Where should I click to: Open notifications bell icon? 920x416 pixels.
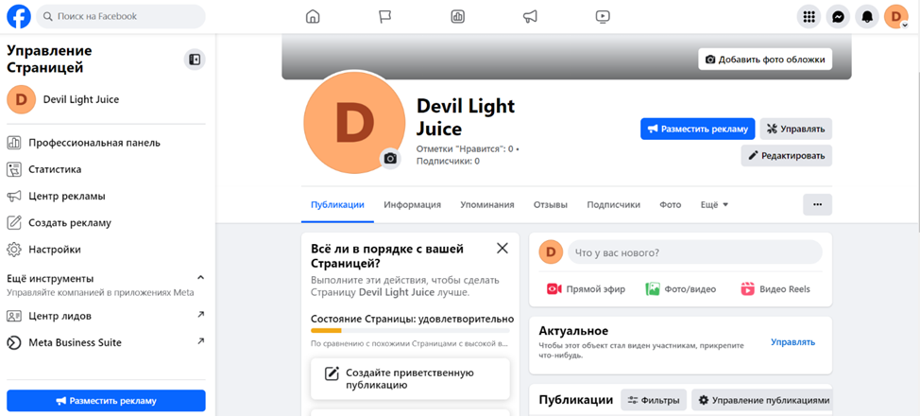tap(866, 16)
